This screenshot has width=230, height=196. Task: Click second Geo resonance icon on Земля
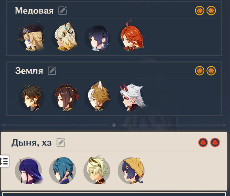211,71
